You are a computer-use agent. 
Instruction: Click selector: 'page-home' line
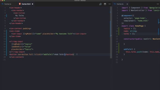pyautogui.click(x=135, y=18)
